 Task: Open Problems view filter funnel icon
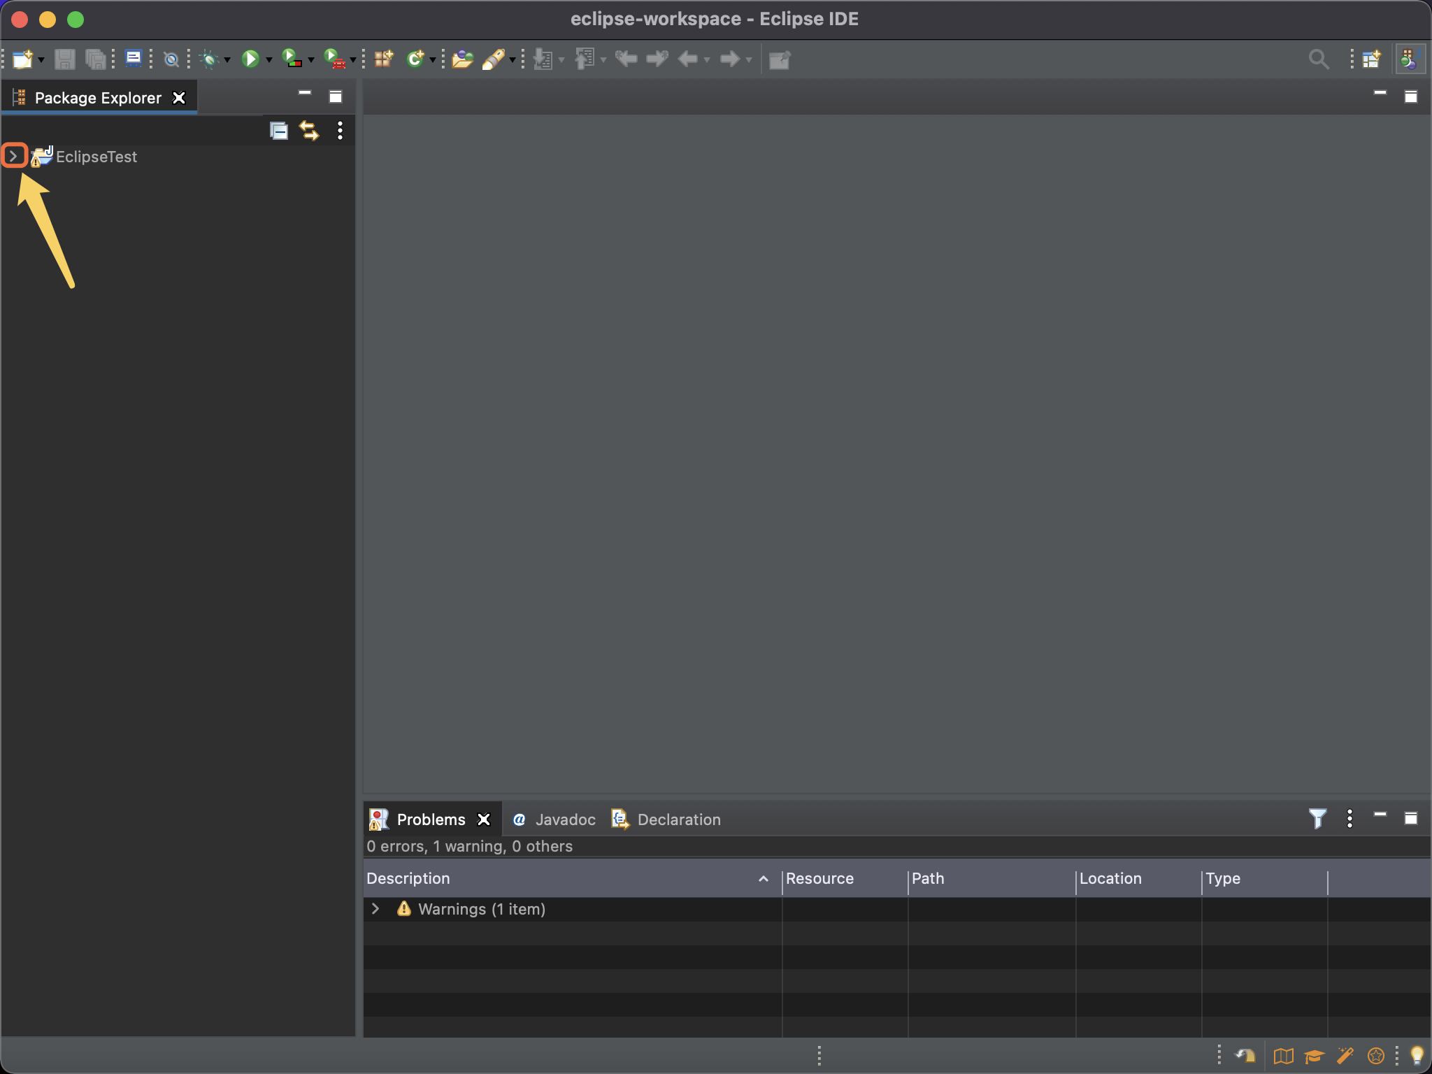point(1317,818)
